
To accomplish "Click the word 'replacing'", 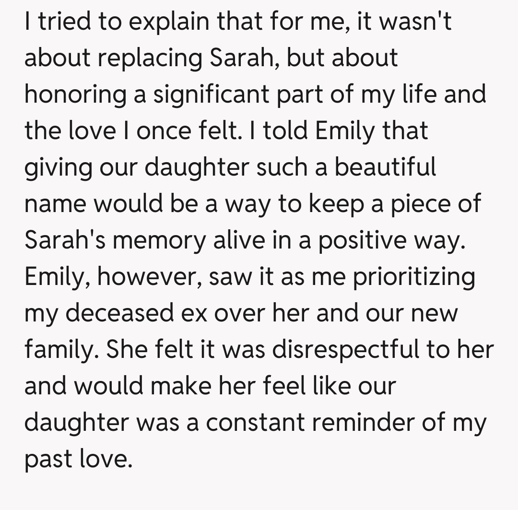I will click(152, 58).
